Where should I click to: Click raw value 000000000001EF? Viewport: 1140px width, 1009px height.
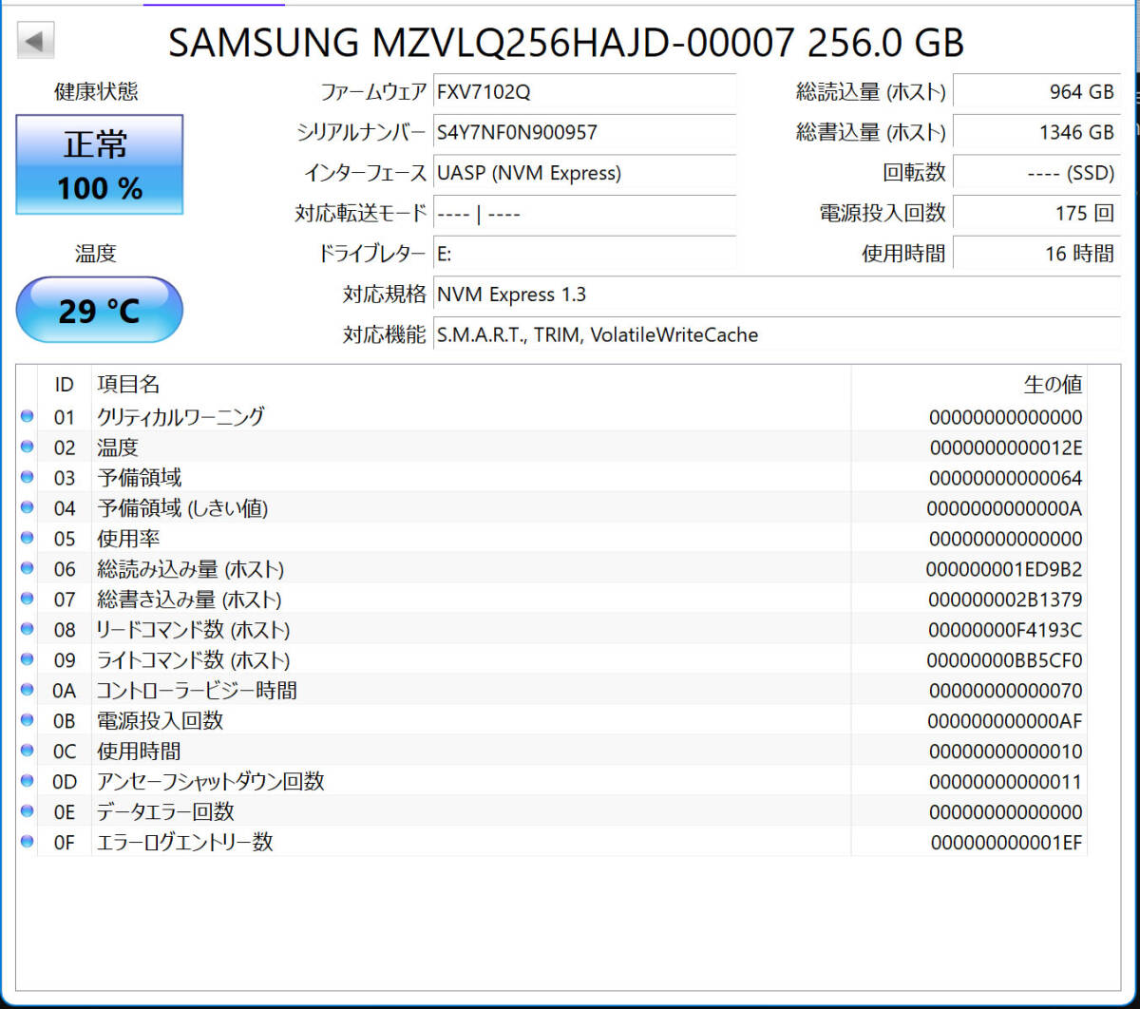click(x=1006, y=843)
